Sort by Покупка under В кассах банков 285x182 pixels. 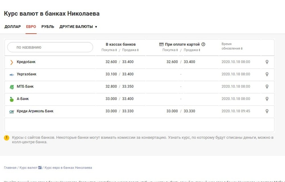click(x=109, y=50)
